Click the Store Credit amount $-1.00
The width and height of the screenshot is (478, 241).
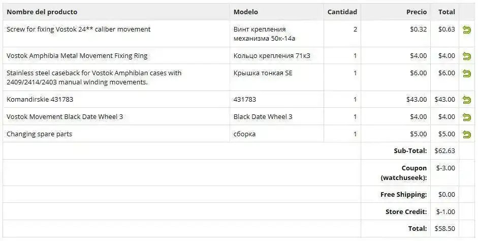coord(445,212)
